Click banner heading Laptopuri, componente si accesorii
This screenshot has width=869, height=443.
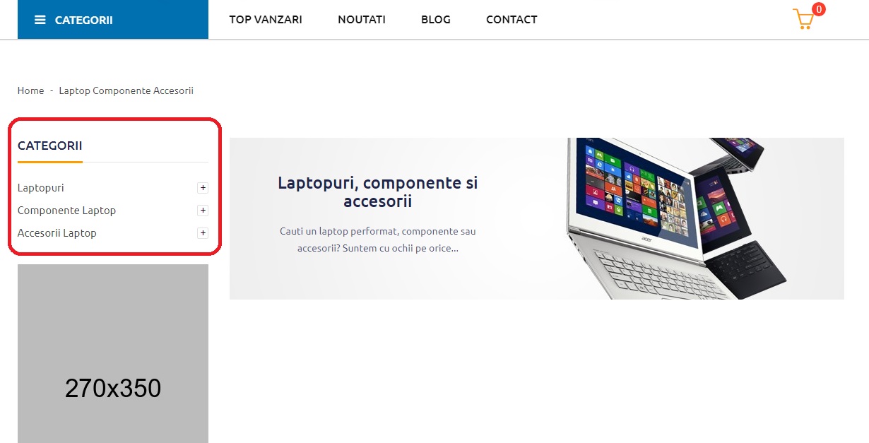coord(378,192)
